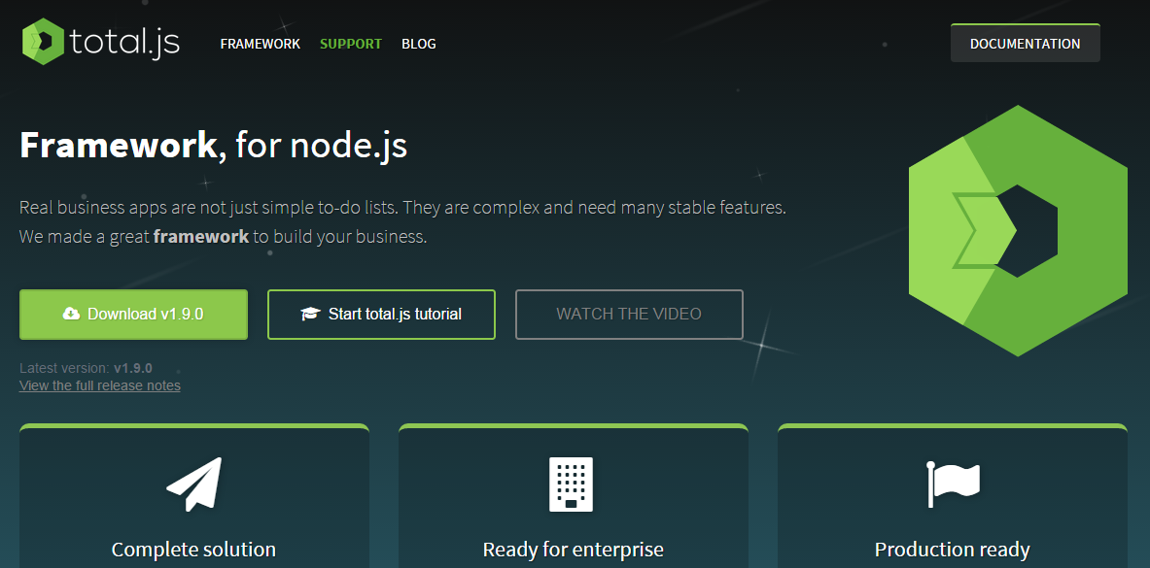
Task: Click the large green hexagon graphic
Action: pyautogui.click(x=1017, y=230)
